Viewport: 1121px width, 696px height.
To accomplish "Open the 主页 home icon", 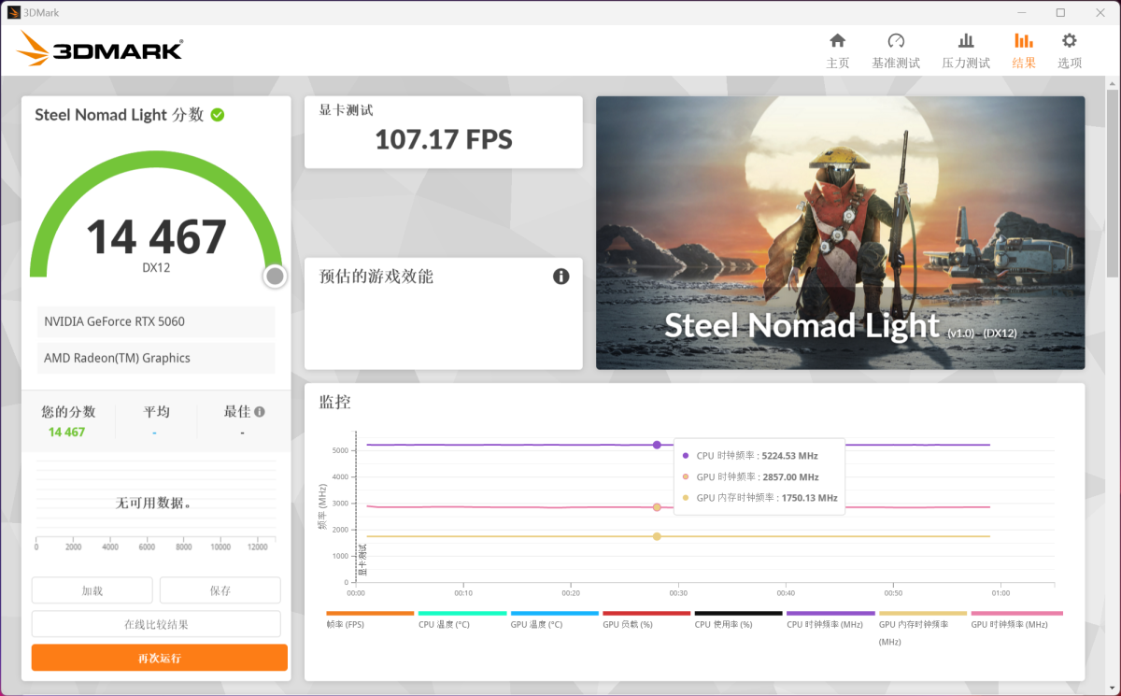I will (x=838, y=41).
